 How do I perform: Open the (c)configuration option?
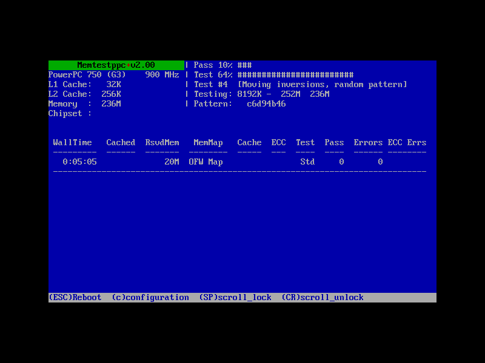tap(150, 298)
